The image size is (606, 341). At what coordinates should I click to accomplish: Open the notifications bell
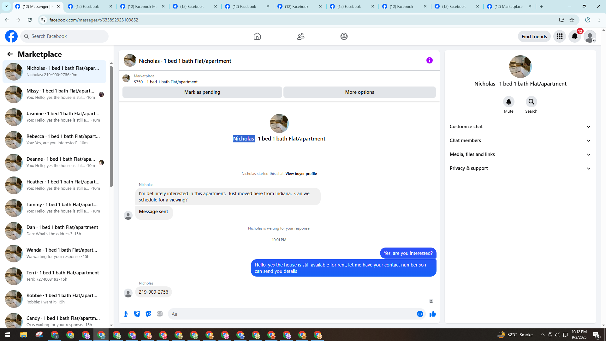575,36
